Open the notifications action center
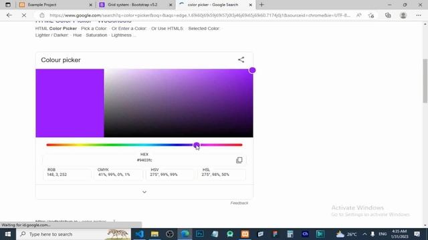Image resolution: width=428 pixels, height=240 pixels. click(x=417, y=234)
